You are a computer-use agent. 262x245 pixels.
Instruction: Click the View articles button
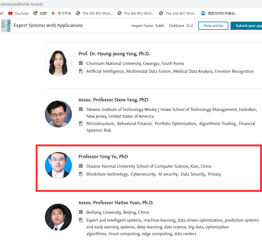[213, 26]
